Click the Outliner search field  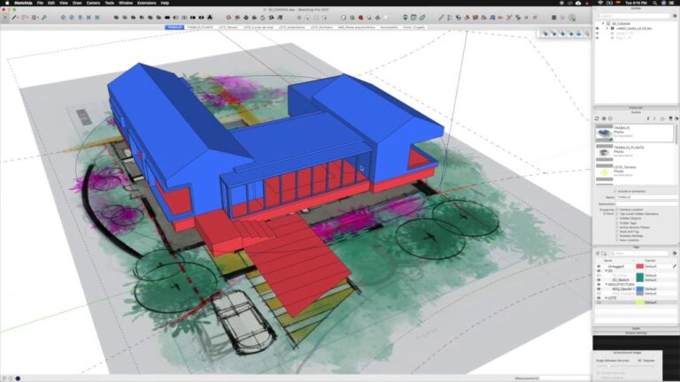(633, 16)
